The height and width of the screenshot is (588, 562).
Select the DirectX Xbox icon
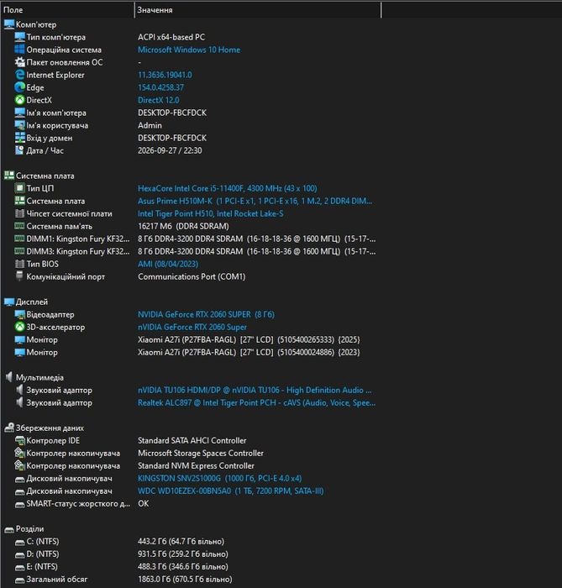click(19, 100)
